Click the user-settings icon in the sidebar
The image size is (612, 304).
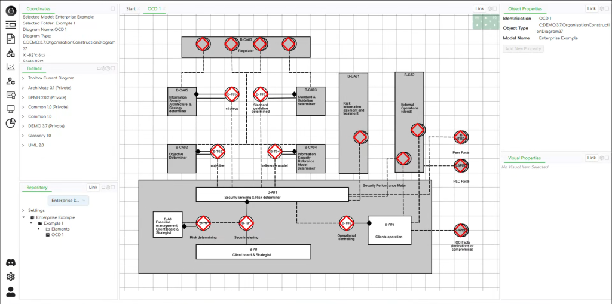point(10,81)
